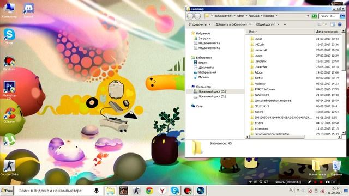This screenshot has height=196, width=349.
Task: Click the Explorer back navigation button
Action: 190,16
